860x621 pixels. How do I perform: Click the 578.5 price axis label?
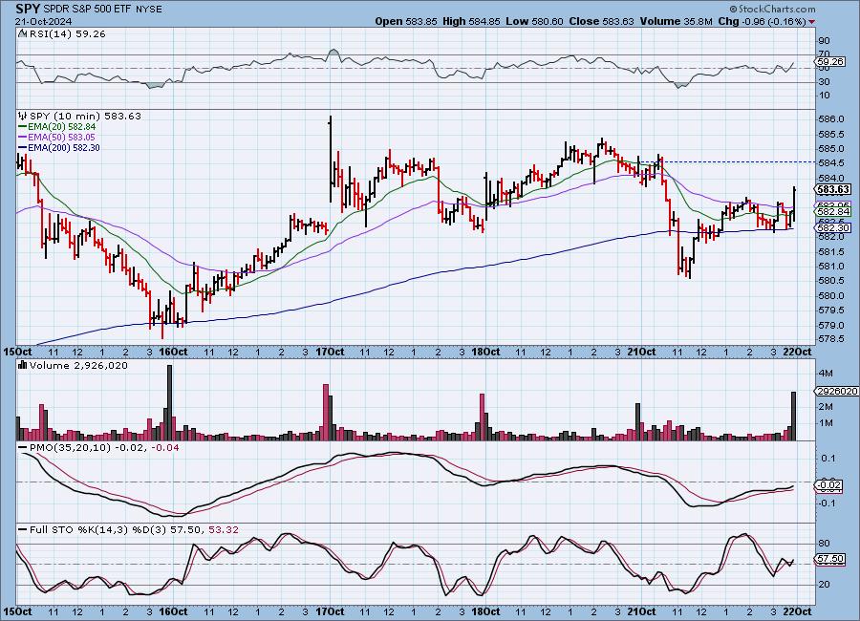[831, 339]
